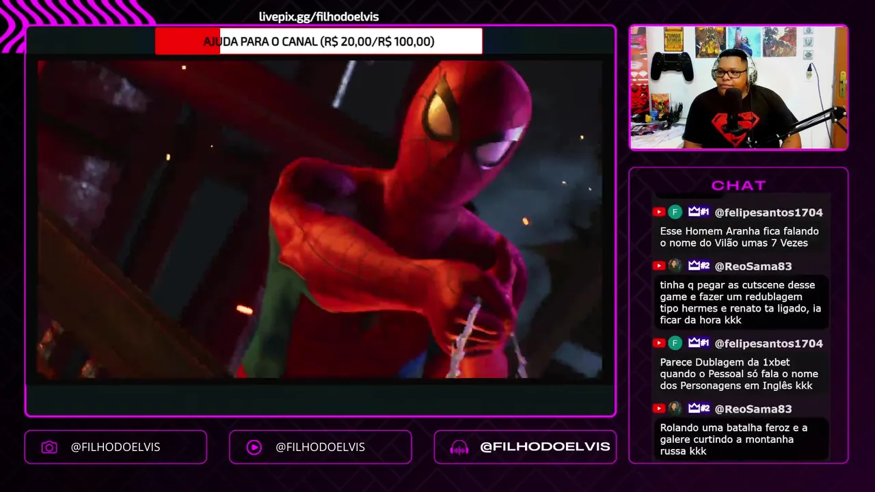Click the crown #2 badge above 'Rolando uma batalha'
Image resolution: width=875 pixels, height=492 pixels.
tap(699, 409)
